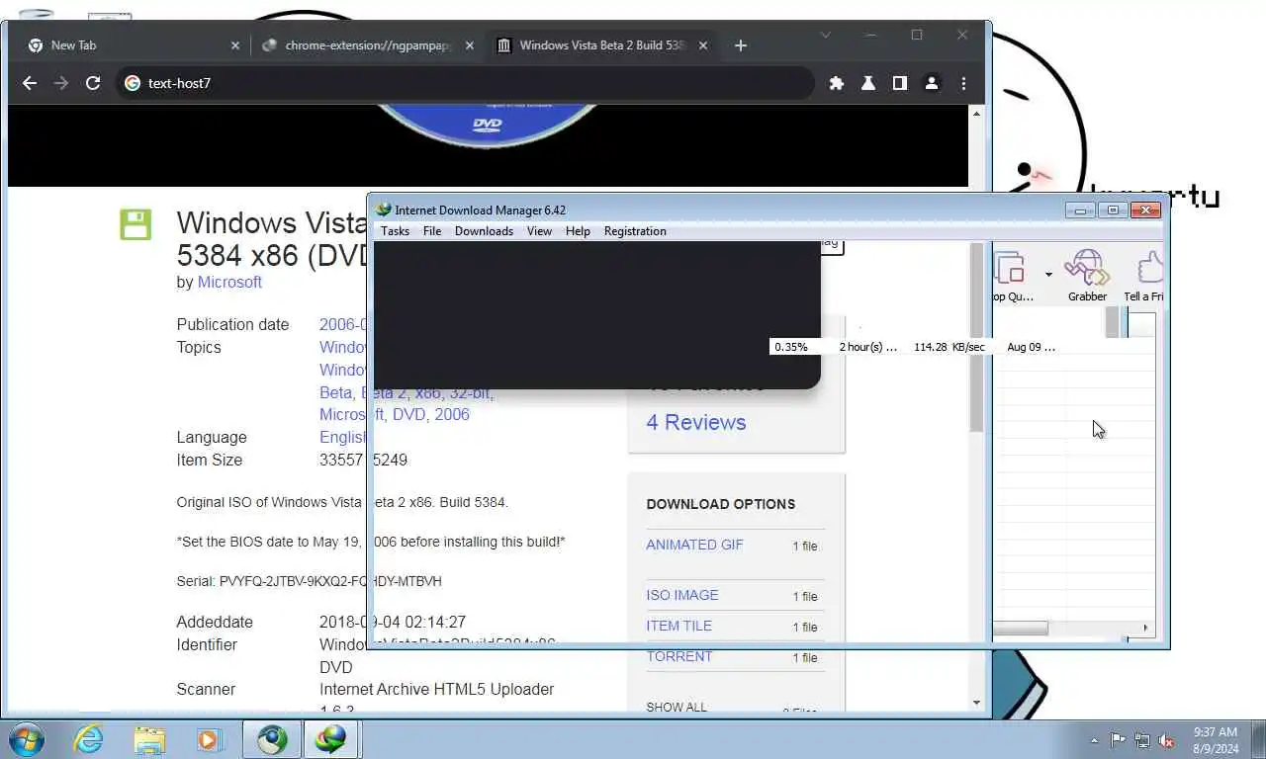Open the Stop Queue dropdown arrow

(x=1048, y=274)
